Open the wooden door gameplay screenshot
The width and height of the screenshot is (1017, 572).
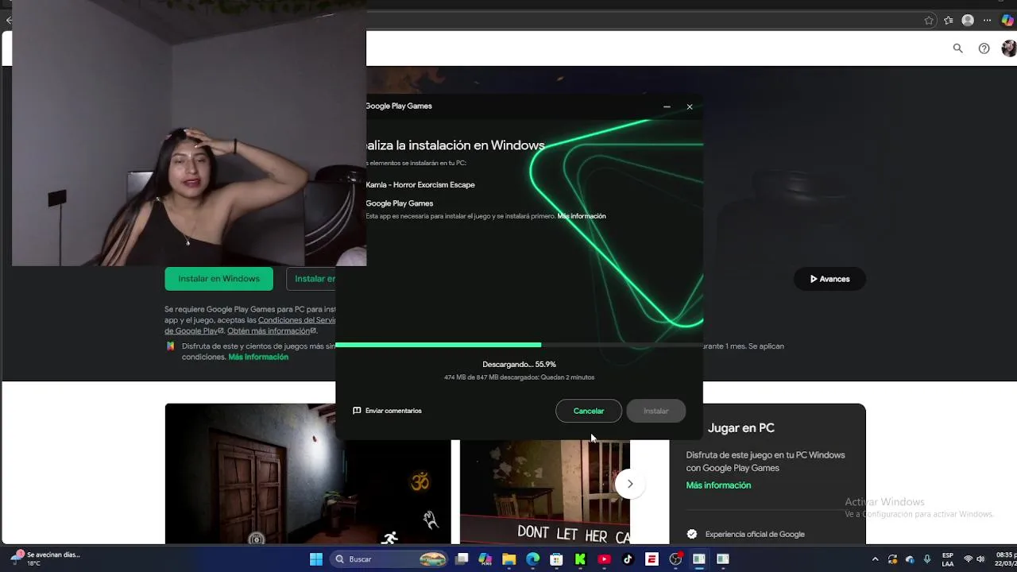(x=307, y=473)
